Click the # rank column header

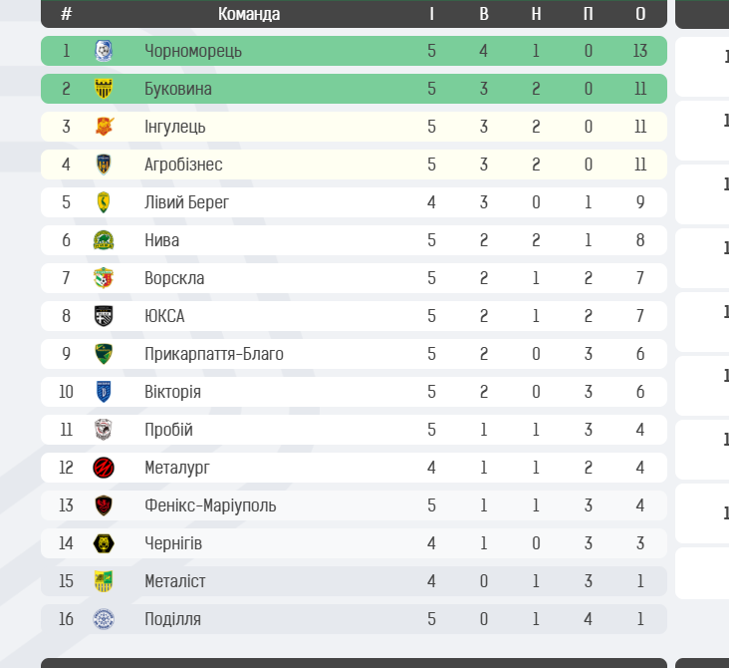pos(66,14)
